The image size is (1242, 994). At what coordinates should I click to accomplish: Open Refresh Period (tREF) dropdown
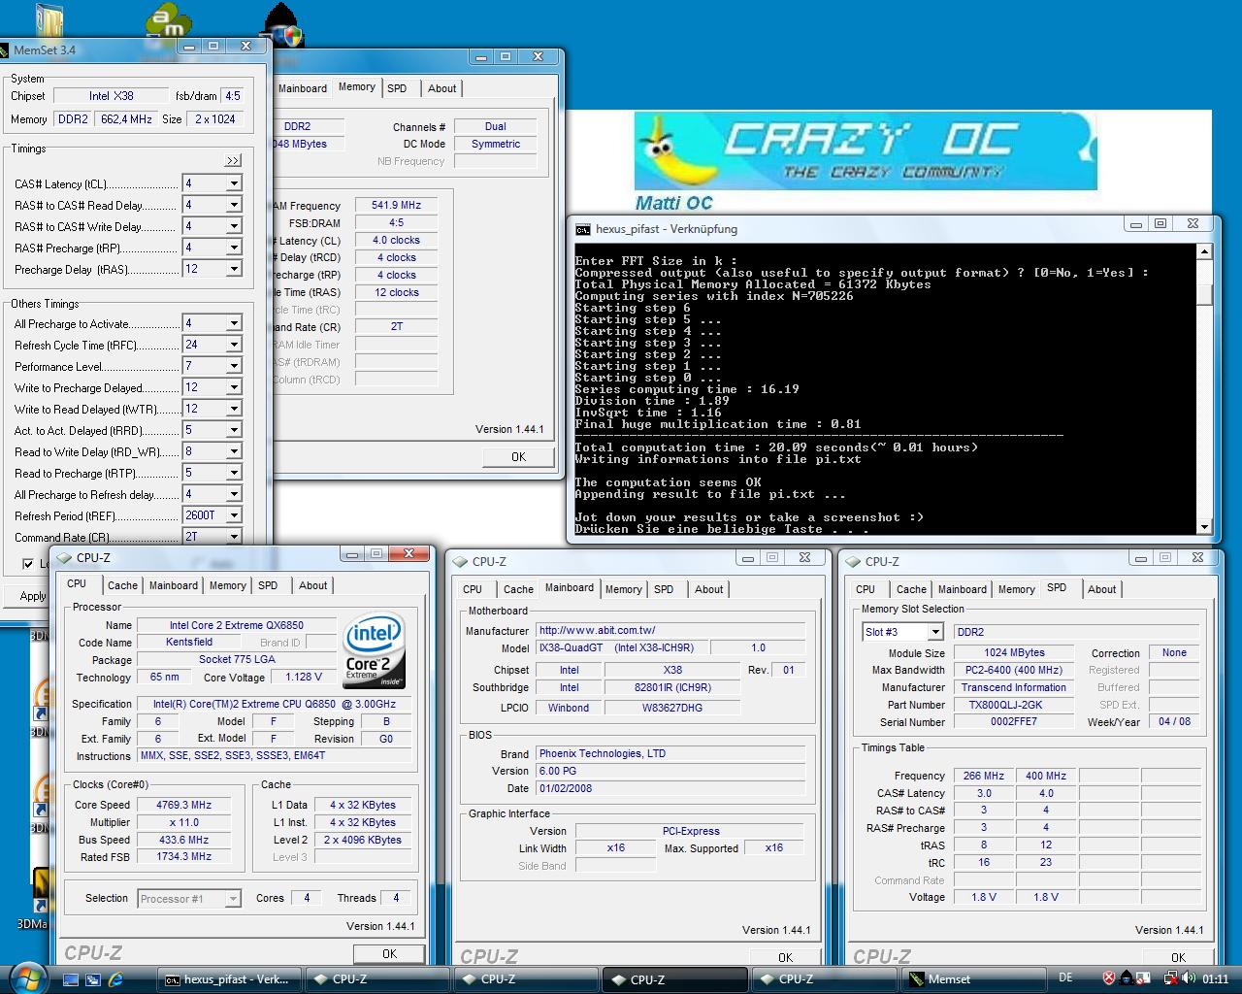pyautogui.click(x=234, y=515)
